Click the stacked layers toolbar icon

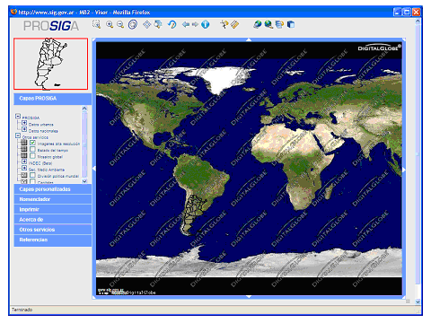(279, 24)
